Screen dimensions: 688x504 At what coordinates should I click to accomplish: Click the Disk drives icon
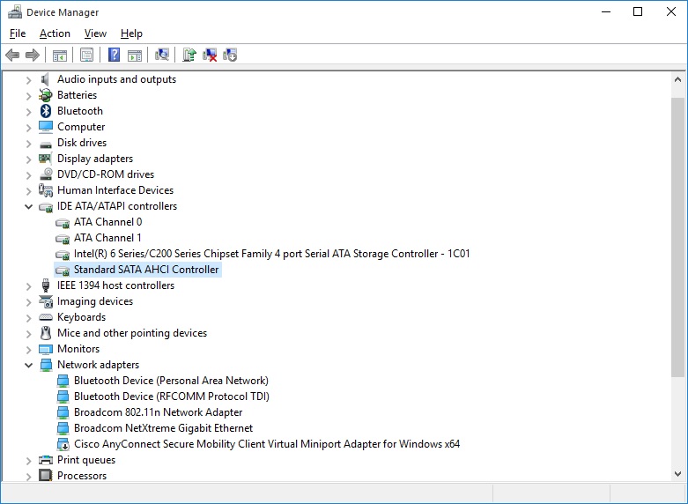click(46, 144)
